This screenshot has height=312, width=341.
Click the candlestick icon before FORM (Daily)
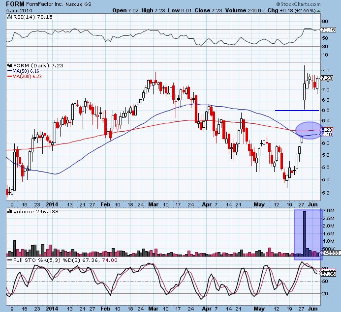[9, 65]
